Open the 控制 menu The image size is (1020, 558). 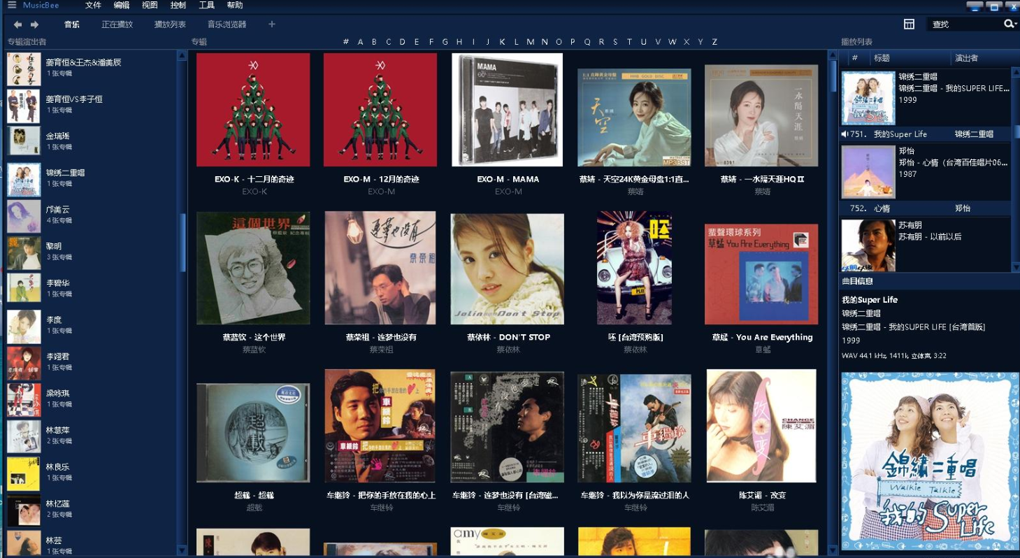click(x=178, y=6)
